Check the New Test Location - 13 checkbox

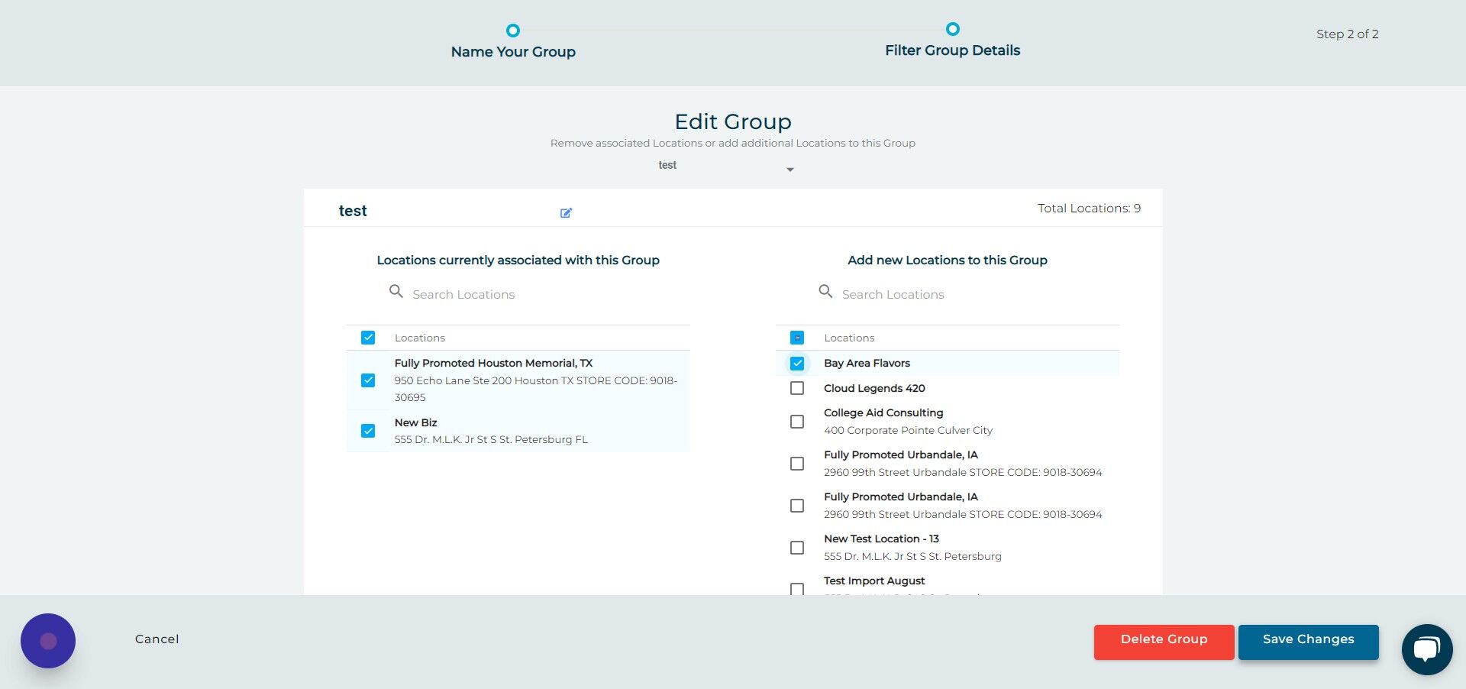797,548
